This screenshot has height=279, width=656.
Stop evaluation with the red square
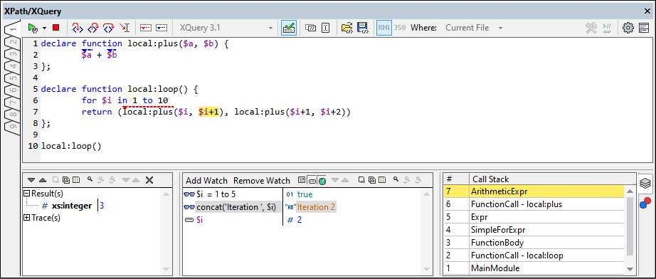tap(55, 28)
